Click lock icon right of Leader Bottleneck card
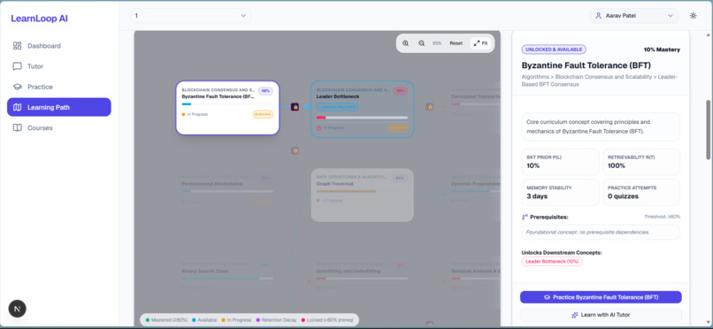Screen dimensions: 713x329 [430, 107]
